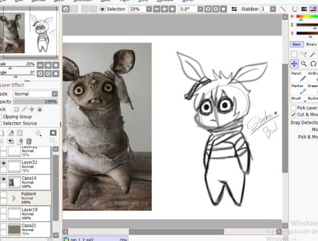This screenshot has width=318, height=241.
Task: Switch to the Binary tool tab
Action: coord(312,44)
